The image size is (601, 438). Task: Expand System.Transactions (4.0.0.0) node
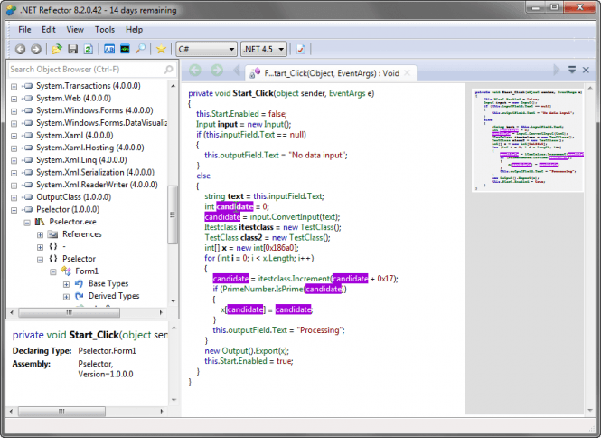click(x=14, y=86)
